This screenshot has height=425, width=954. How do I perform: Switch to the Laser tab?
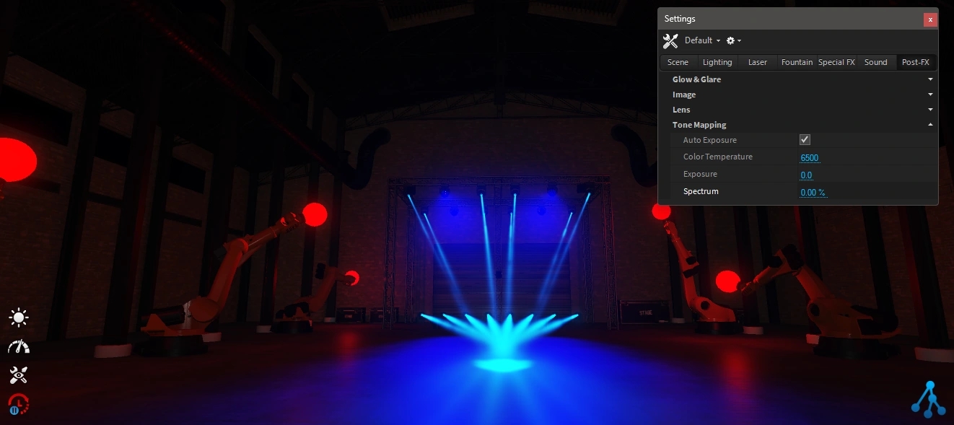758,63
